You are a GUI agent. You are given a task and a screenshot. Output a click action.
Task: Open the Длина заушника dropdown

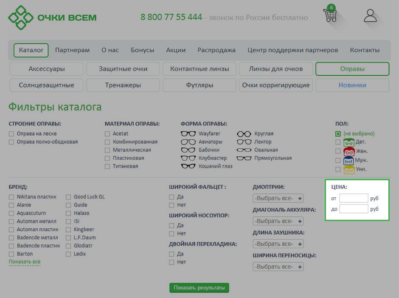pyautogui.click(x=278, y=244)
